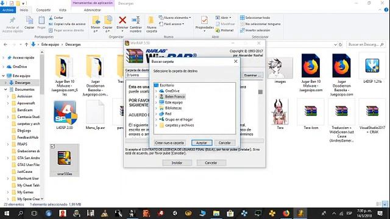
Task: Click Copiar ruta de acceso
Action: pos(67,24)
